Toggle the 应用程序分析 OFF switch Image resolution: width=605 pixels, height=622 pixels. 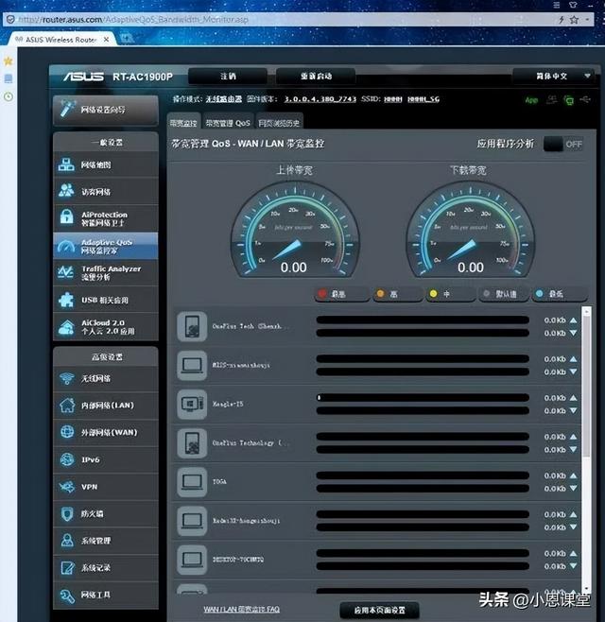coord(563,144)
